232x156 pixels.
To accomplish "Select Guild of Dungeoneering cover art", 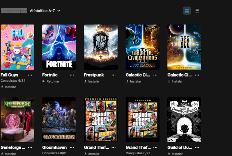I will tap(184, 120).
